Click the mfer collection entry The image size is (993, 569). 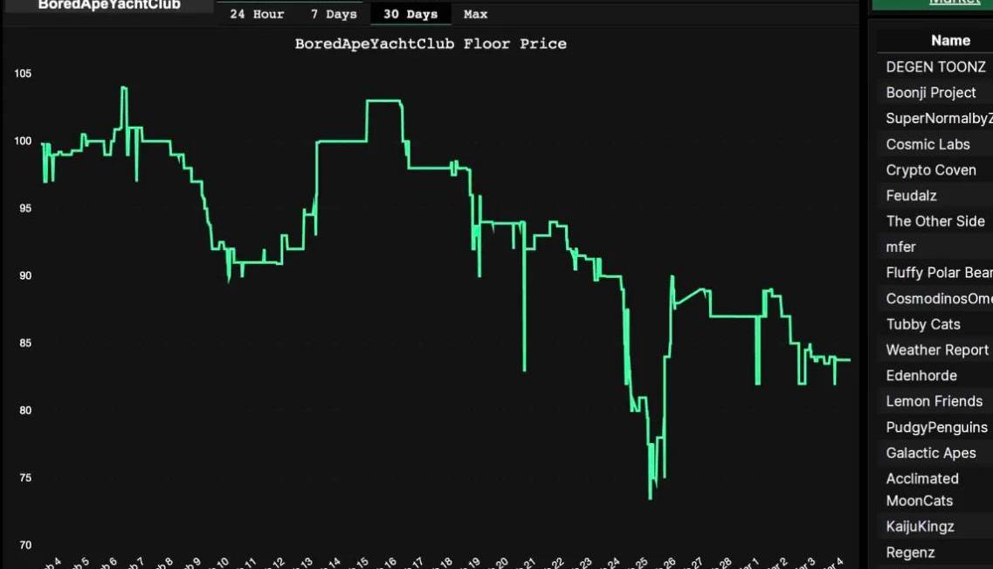(x=900, y=246)
